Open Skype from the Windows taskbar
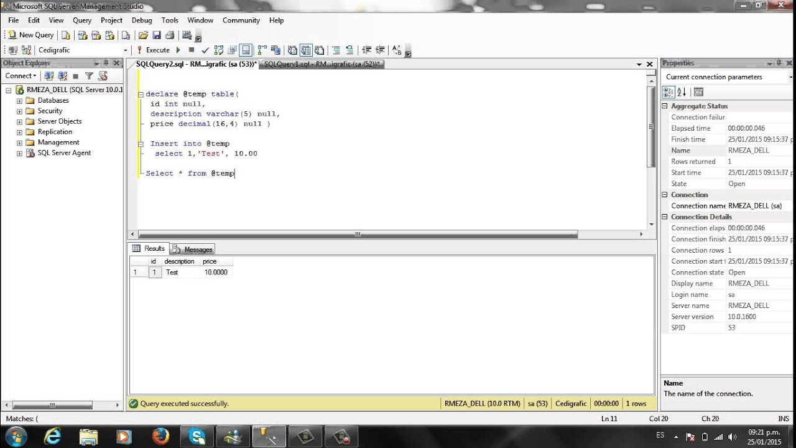Viewport: 796px width, 448px height. pos(197,436)
